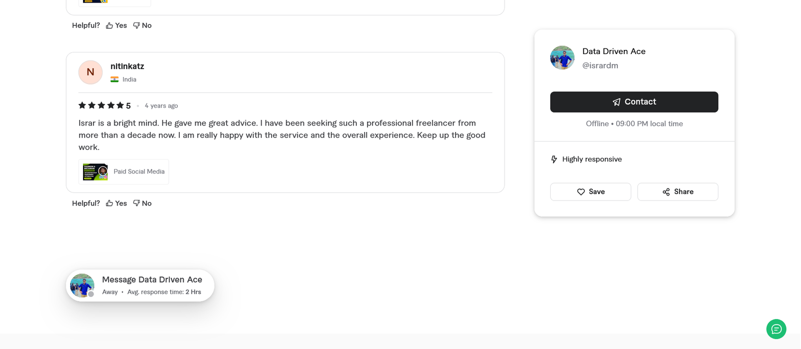This screenshot has width=801, height=349.
Task: Select the reviewer name nitinkatz
Action: [x=127, y=66]
